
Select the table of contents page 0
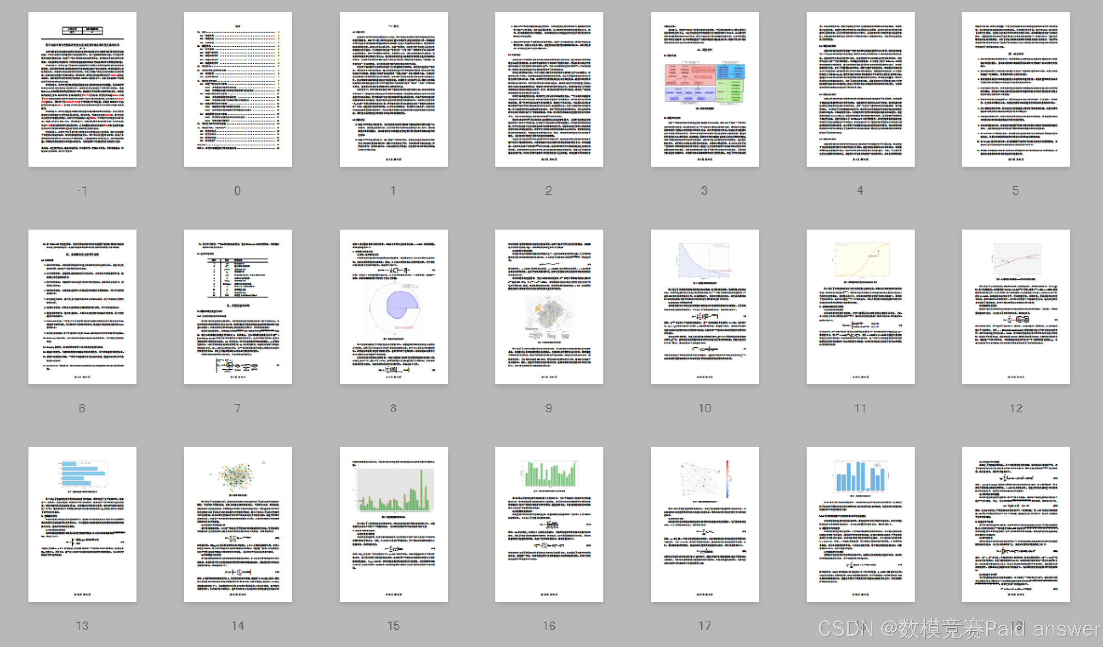(238, 89)
